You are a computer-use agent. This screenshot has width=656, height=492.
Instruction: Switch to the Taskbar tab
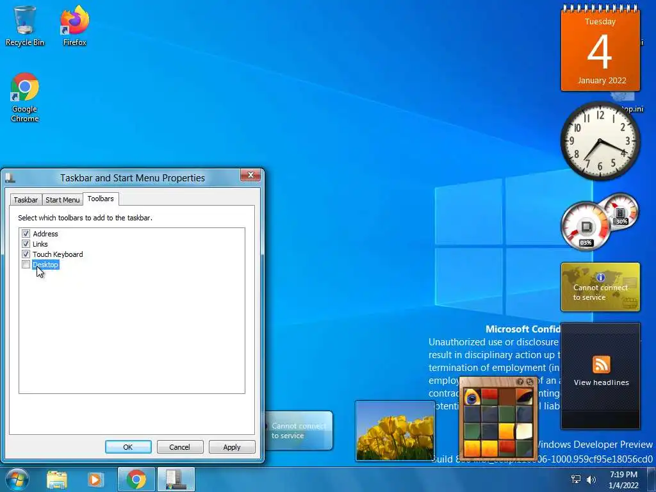(26, 200)
